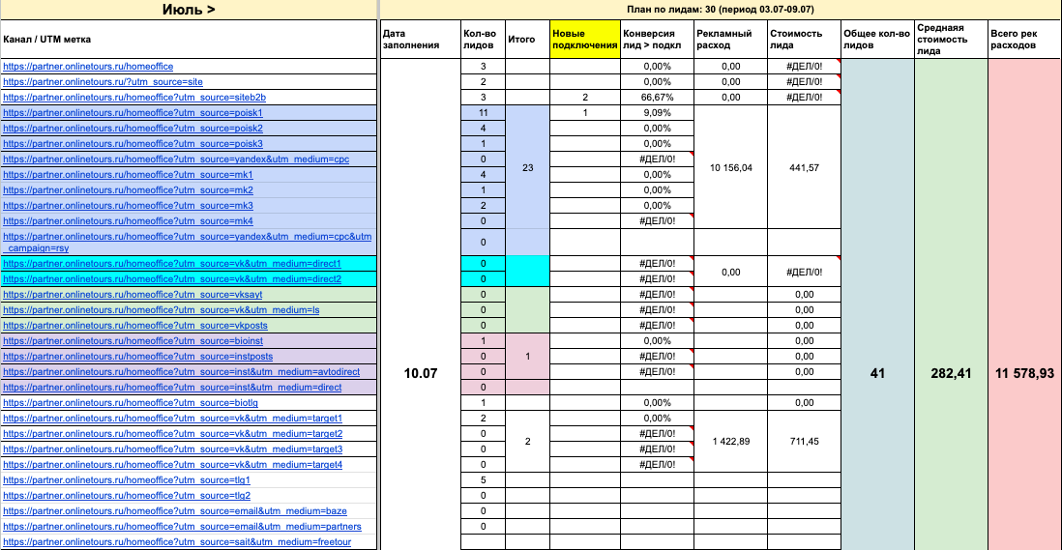Click the average lead cost 282,41 cell

point(950,373)
